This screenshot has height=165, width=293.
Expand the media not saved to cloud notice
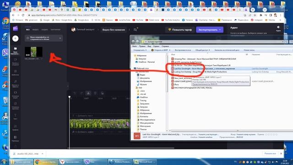click(60, 38)
